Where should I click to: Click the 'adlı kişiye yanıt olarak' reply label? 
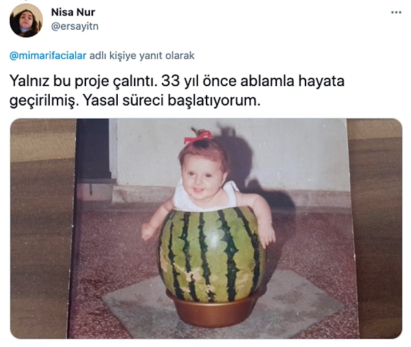coord(142,56)
